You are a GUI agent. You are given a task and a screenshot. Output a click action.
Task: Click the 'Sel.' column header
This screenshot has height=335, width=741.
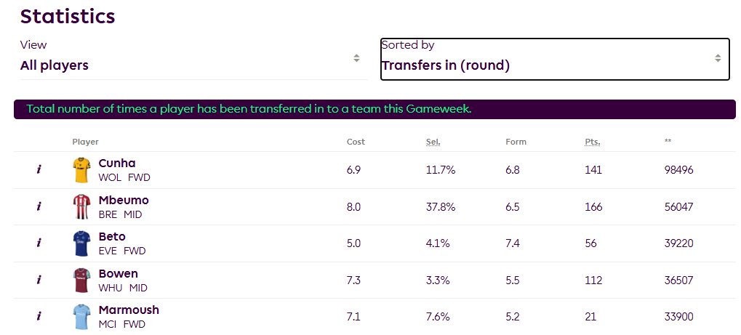433,142
